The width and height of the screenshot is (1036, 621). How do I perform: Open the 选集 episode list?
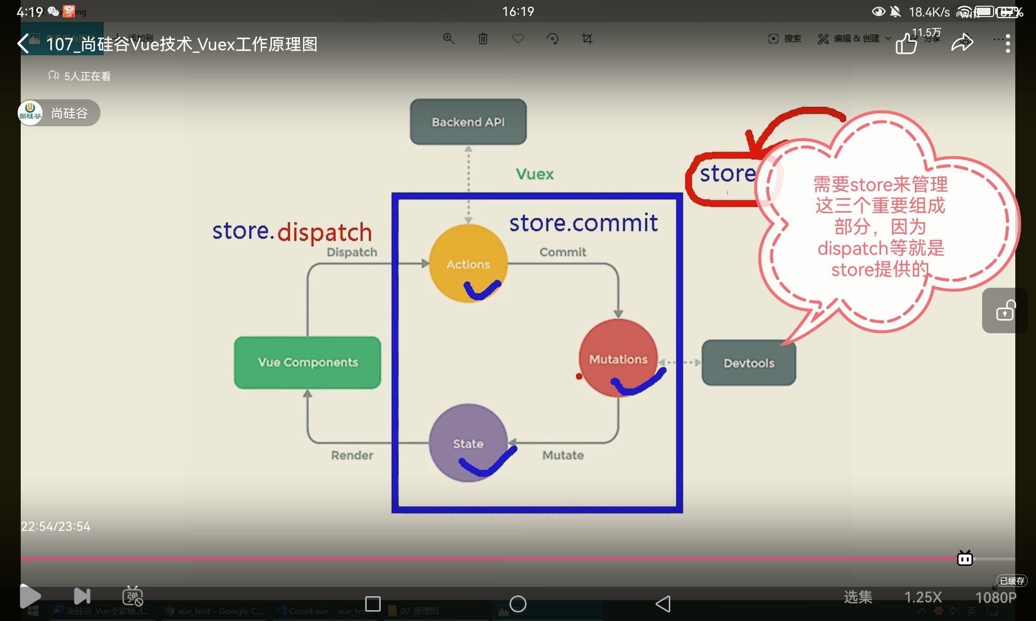click(858, 597)
